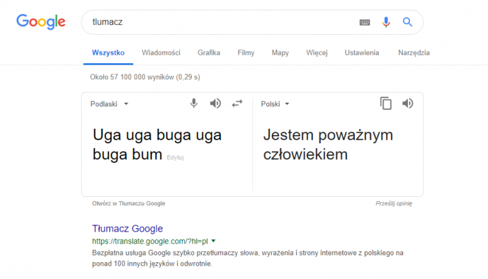Swap the translation languages
Image resolution: width=488 pixels, height=279 pixels.
click(237, 104)
